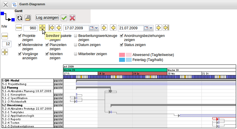The width and height of the screenshot is (237, 129).
Task: Click the plus 'breiter' widen icon
Action: 42,28
